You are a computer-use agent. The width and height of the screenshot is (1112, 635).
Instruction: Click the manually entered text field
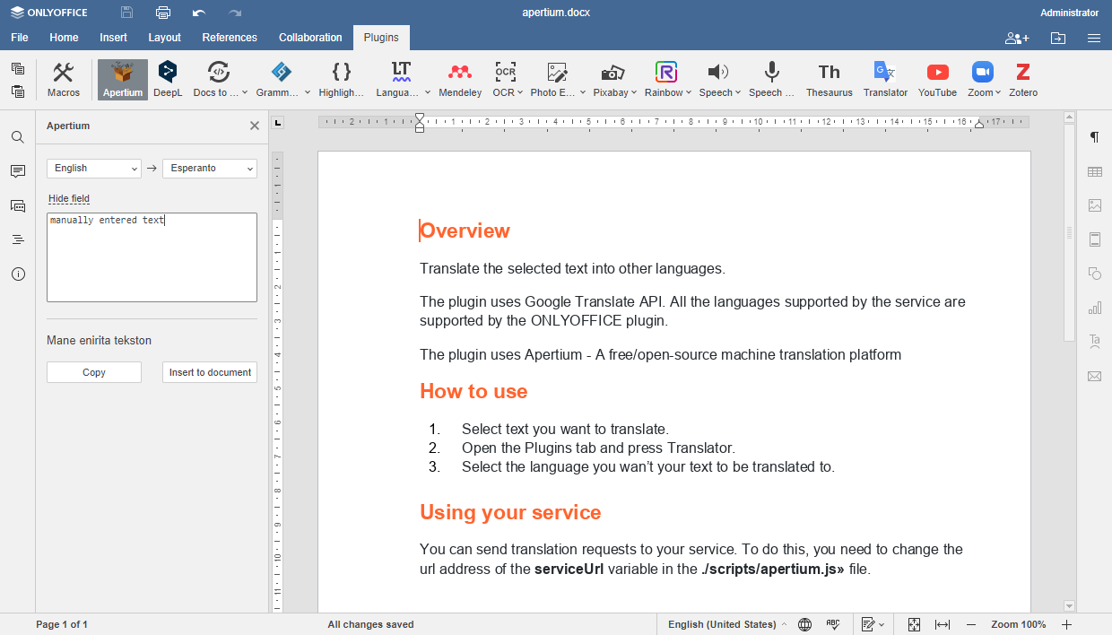click(152, 257)
